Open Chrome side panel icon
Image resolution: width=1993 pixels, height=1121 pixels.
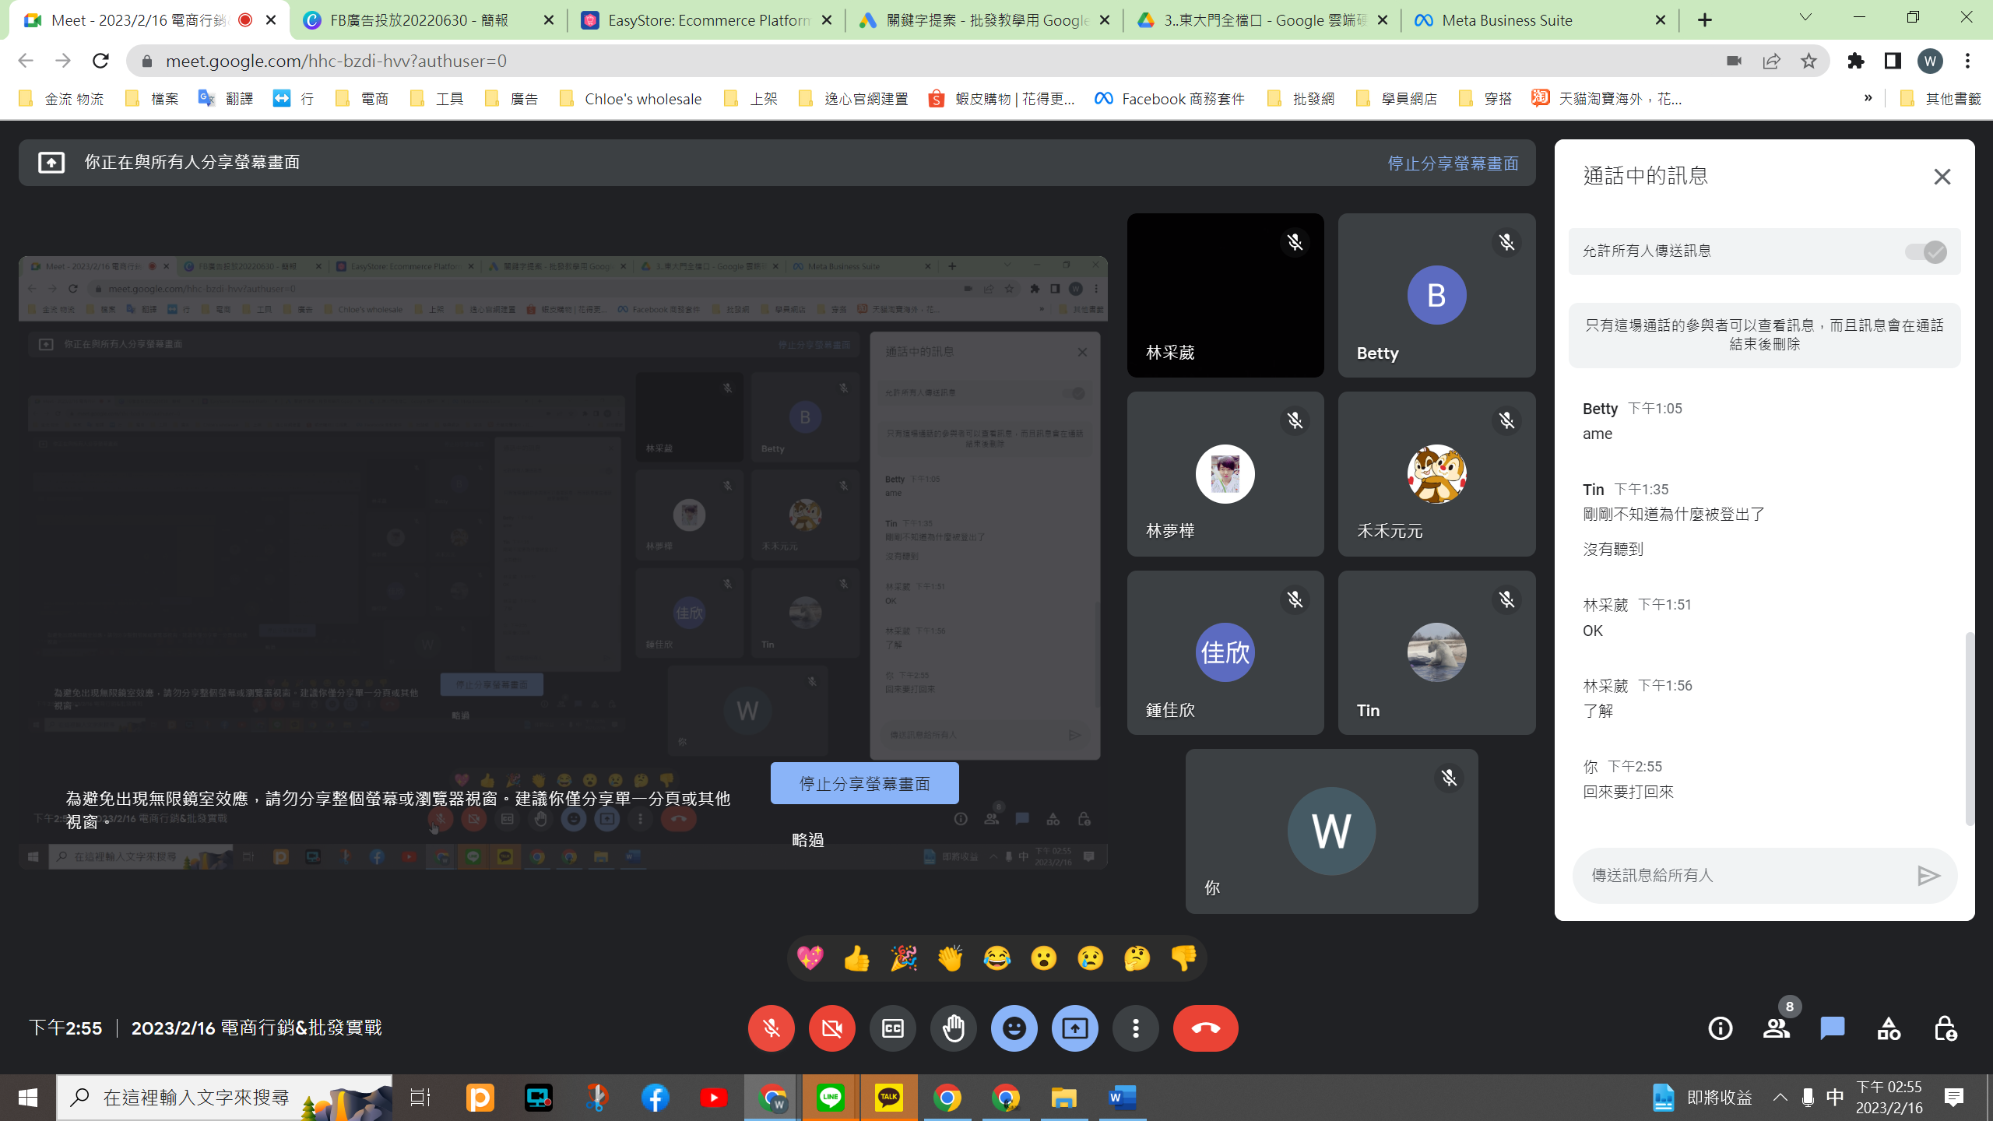(1893, 61)
